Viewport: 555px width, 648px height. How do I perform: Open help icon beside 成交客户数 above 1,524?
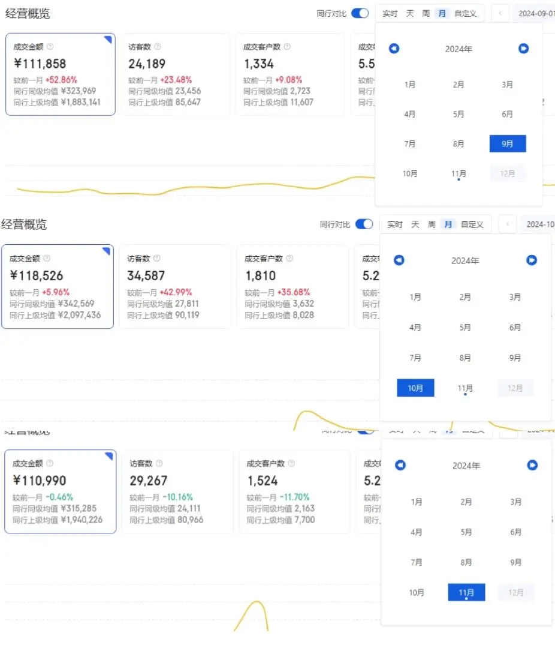pos(291,463)
